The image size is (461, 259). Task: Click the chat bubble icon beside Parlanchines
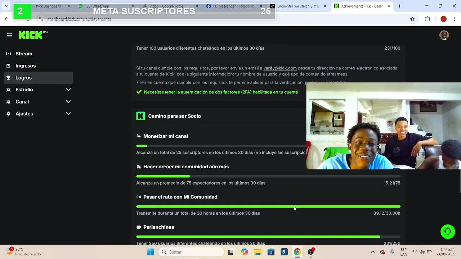[139, 227]
